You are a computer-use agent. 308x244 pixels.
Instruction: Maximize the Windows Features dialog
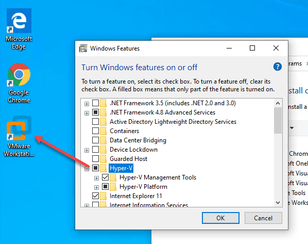pos(252,48)
